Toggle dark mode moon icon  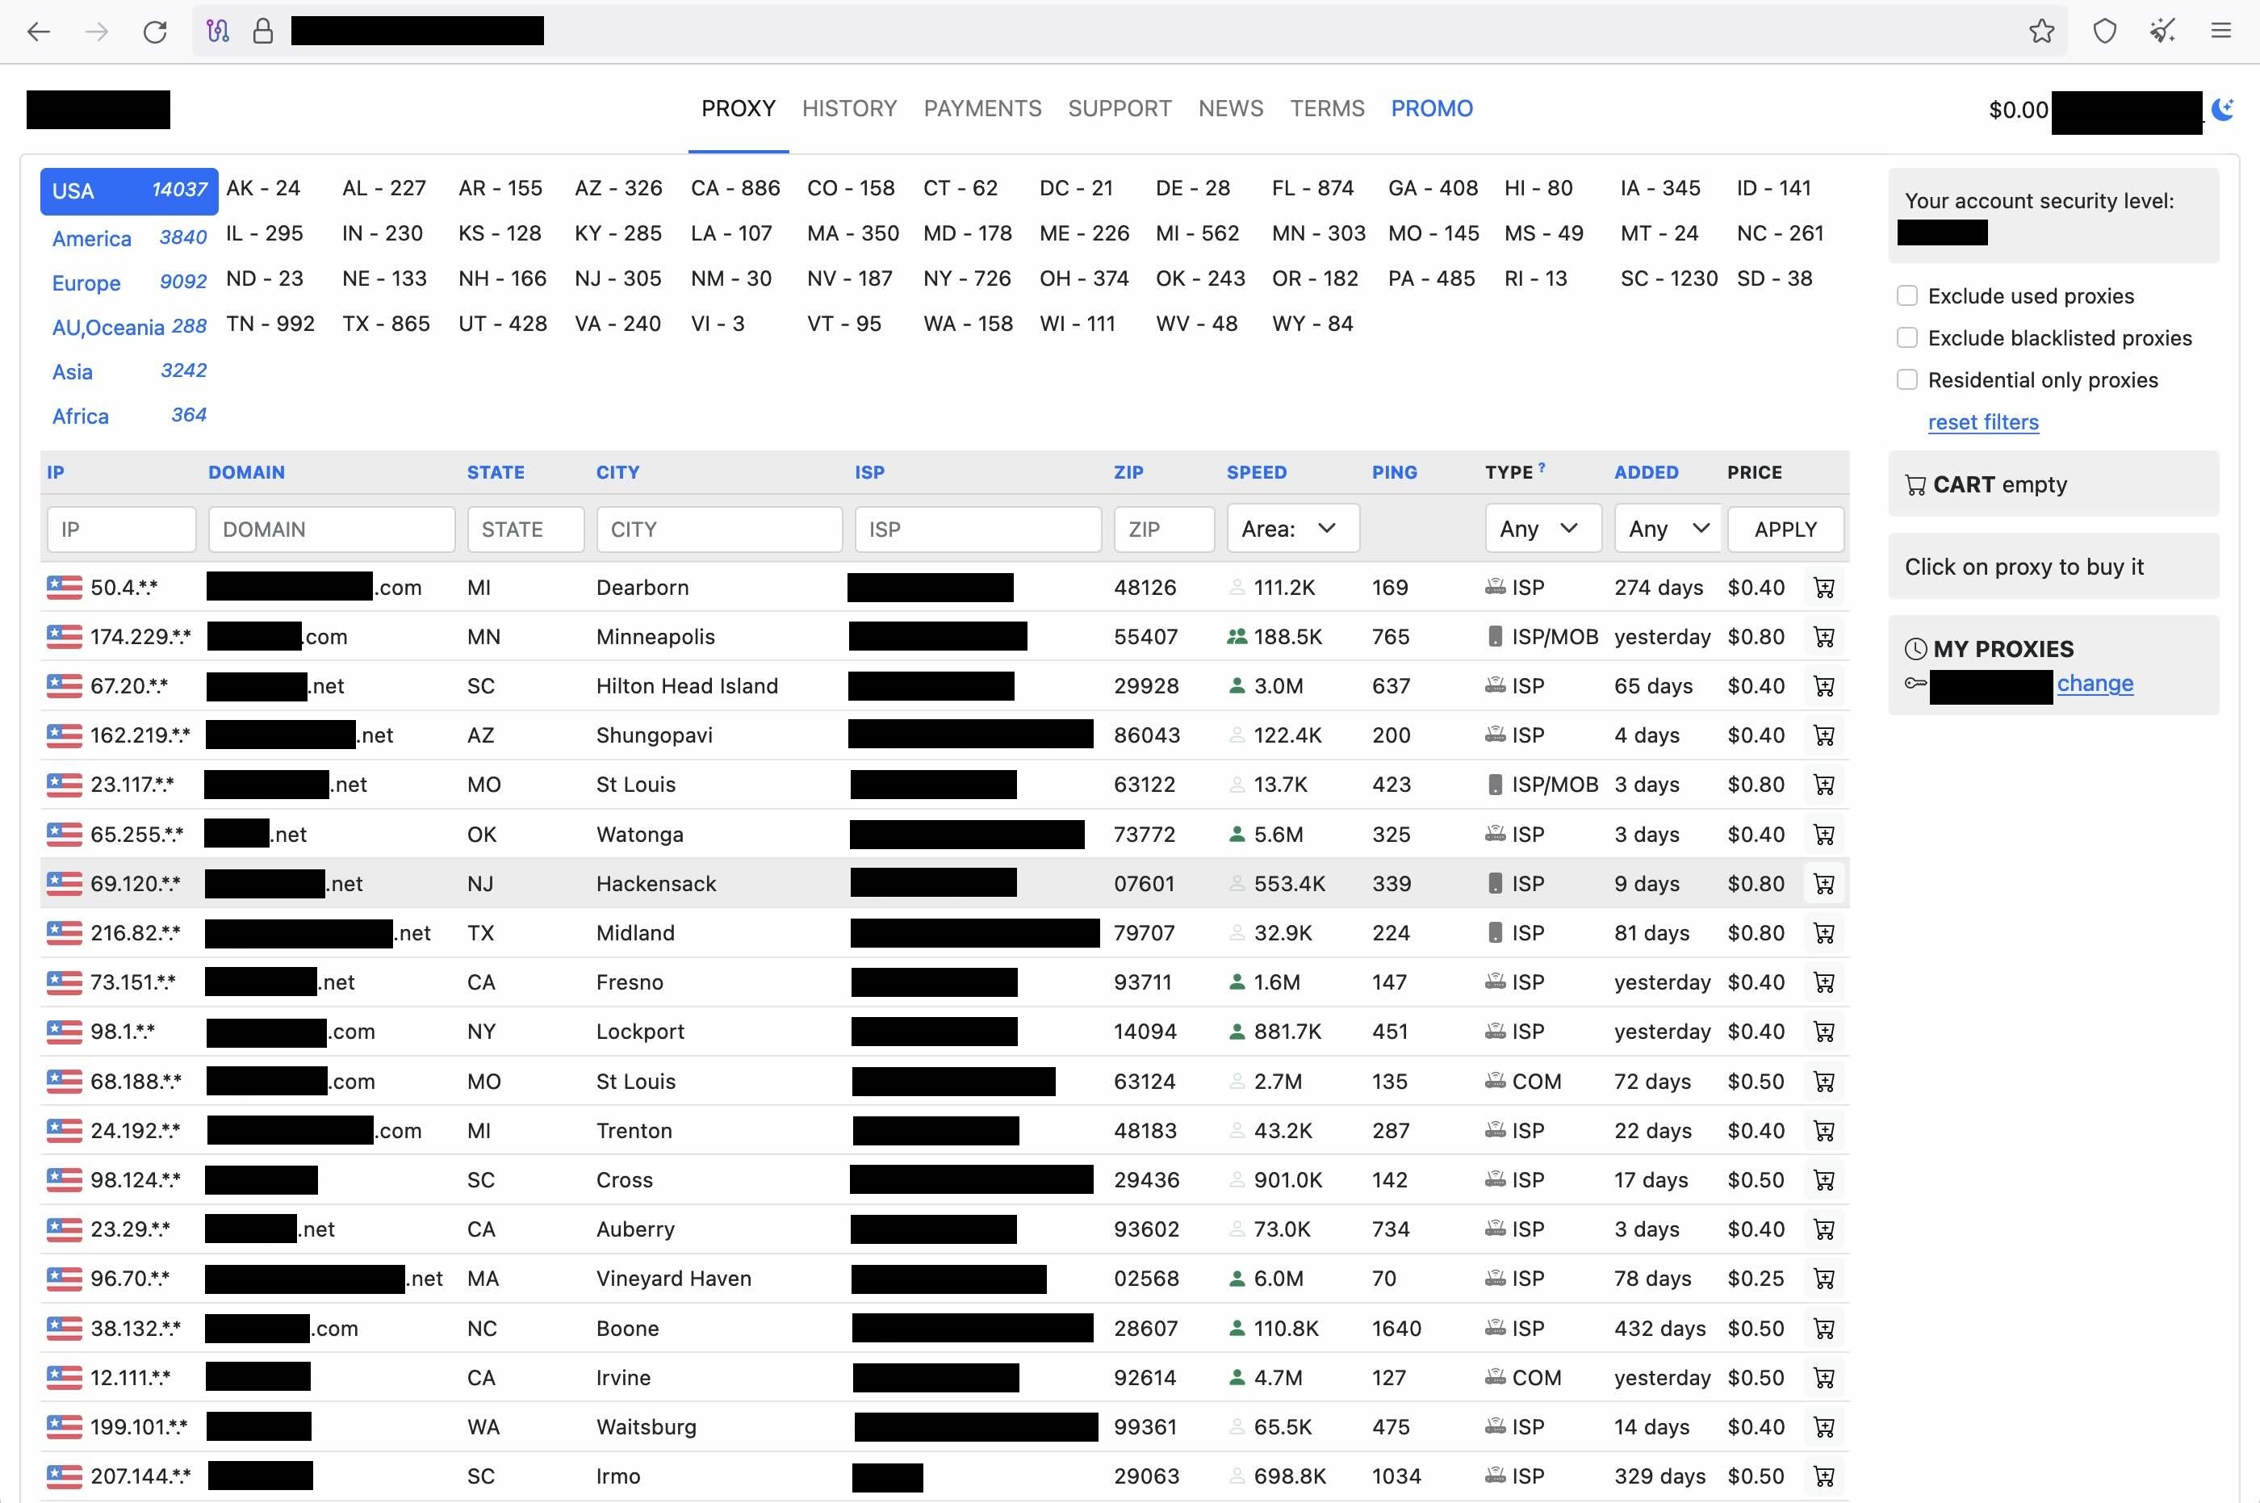click(2224, 109)
